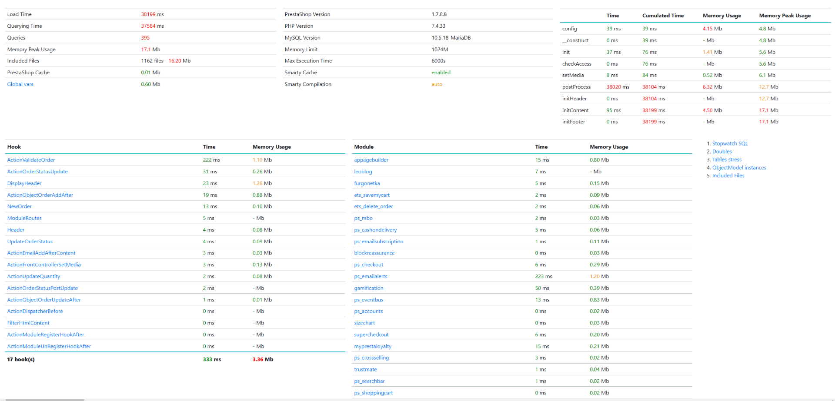Open the furgonetka module link
This screenshot has height=401, width=835.
[x=367, y=183]
